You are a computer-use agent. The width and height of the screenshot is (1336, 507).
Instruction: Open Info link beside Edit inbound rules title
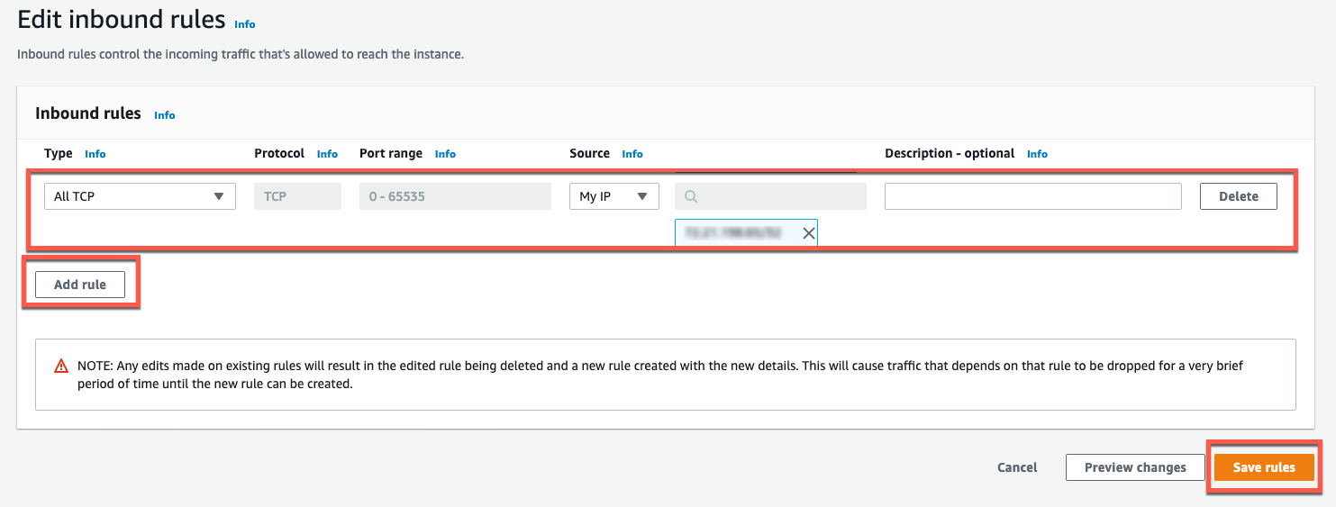point(245,24)
